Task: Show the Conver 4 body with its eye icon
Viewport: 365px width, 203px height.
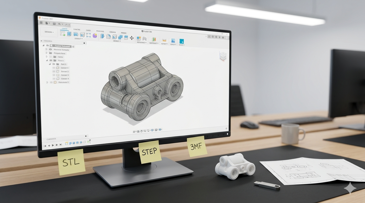Action: click(x=54, y=79)
